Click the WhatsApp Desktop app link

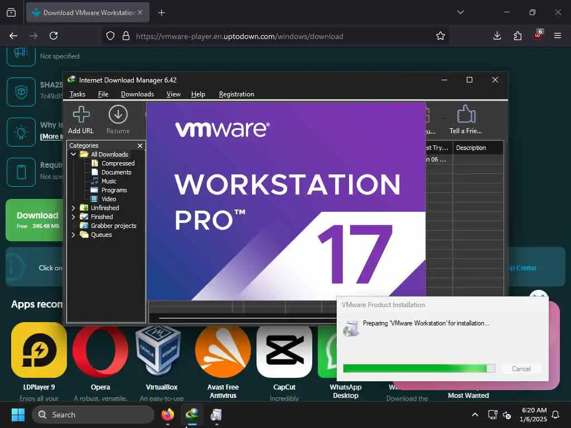[x=345, y=391]
